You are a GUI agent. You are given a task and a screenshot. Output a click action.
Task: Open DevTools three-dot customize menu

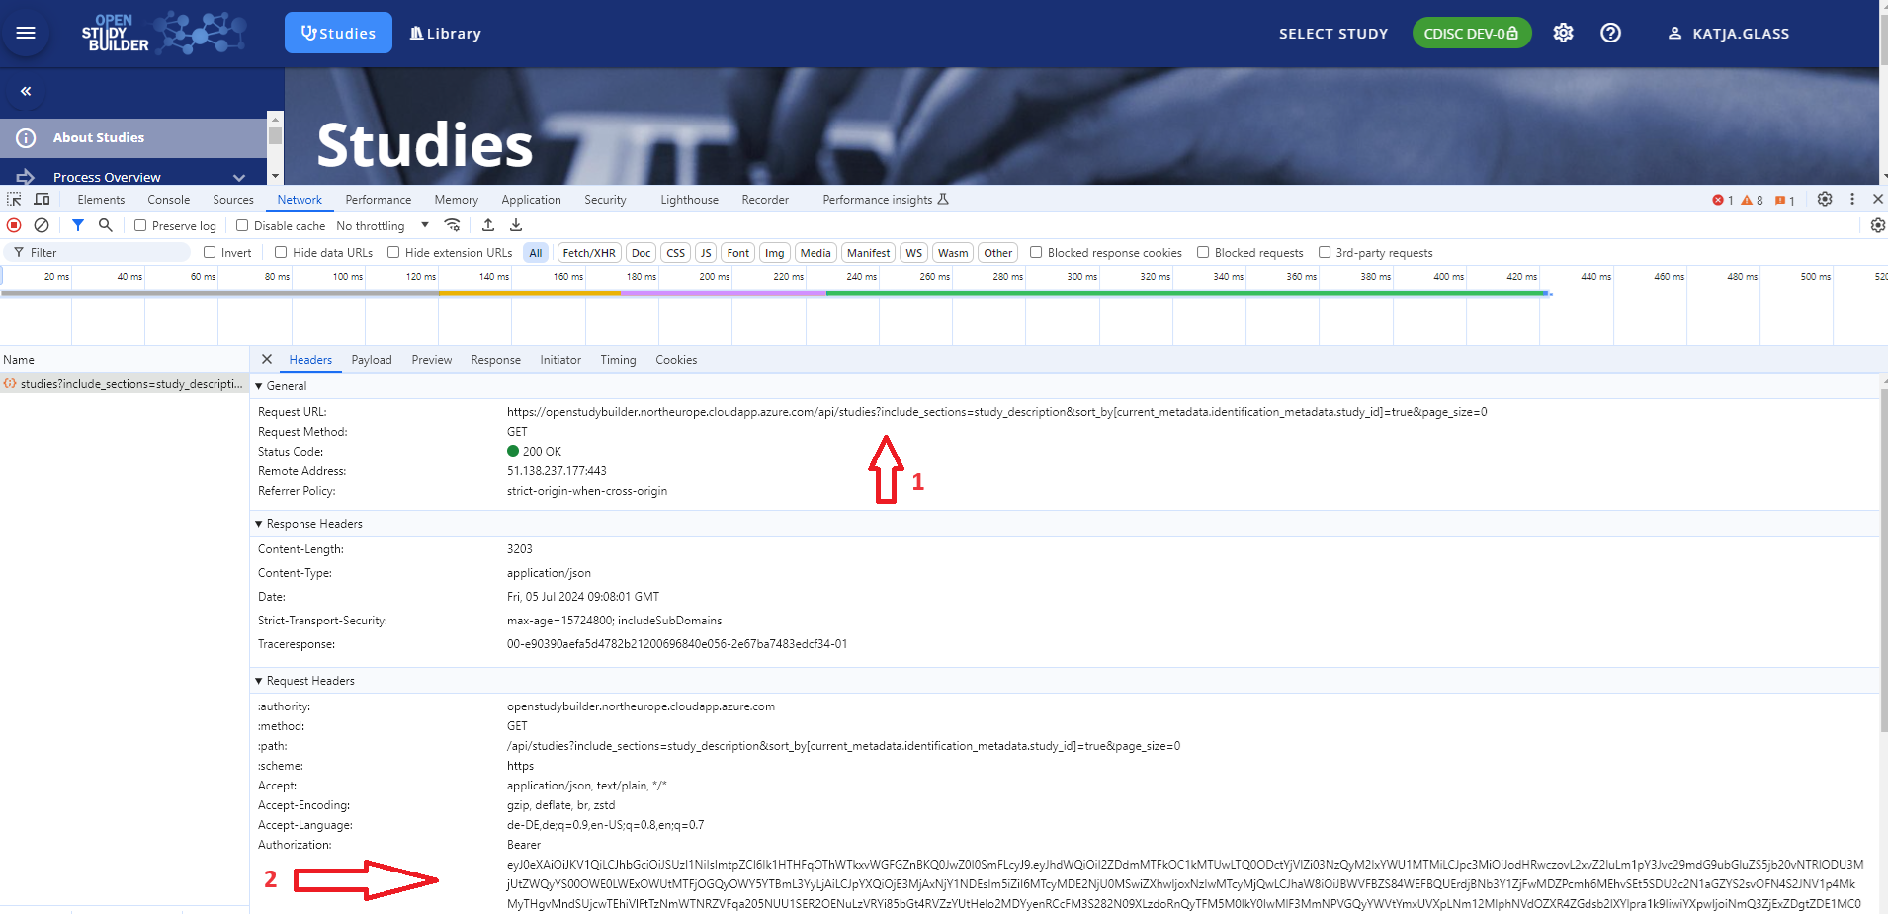pos(1852,199)
